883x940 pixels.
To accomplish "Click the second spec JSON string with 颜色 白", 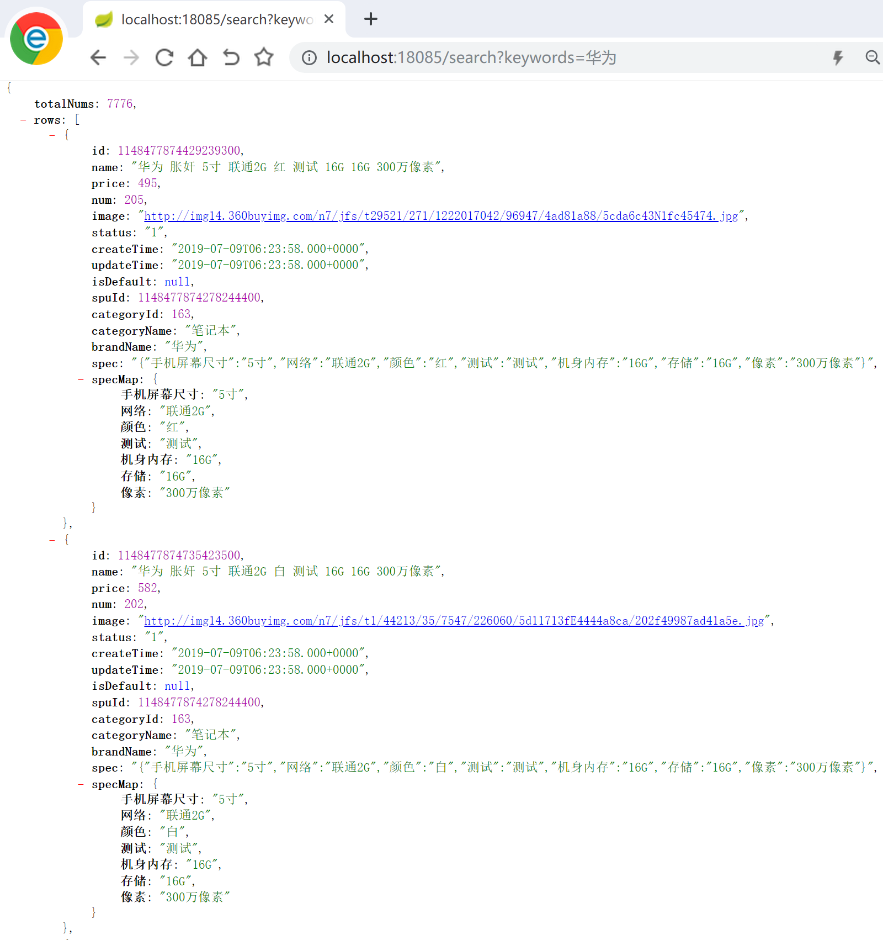I will (502, 767).
